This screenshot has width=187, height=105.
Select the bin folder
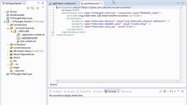[15, 61]
